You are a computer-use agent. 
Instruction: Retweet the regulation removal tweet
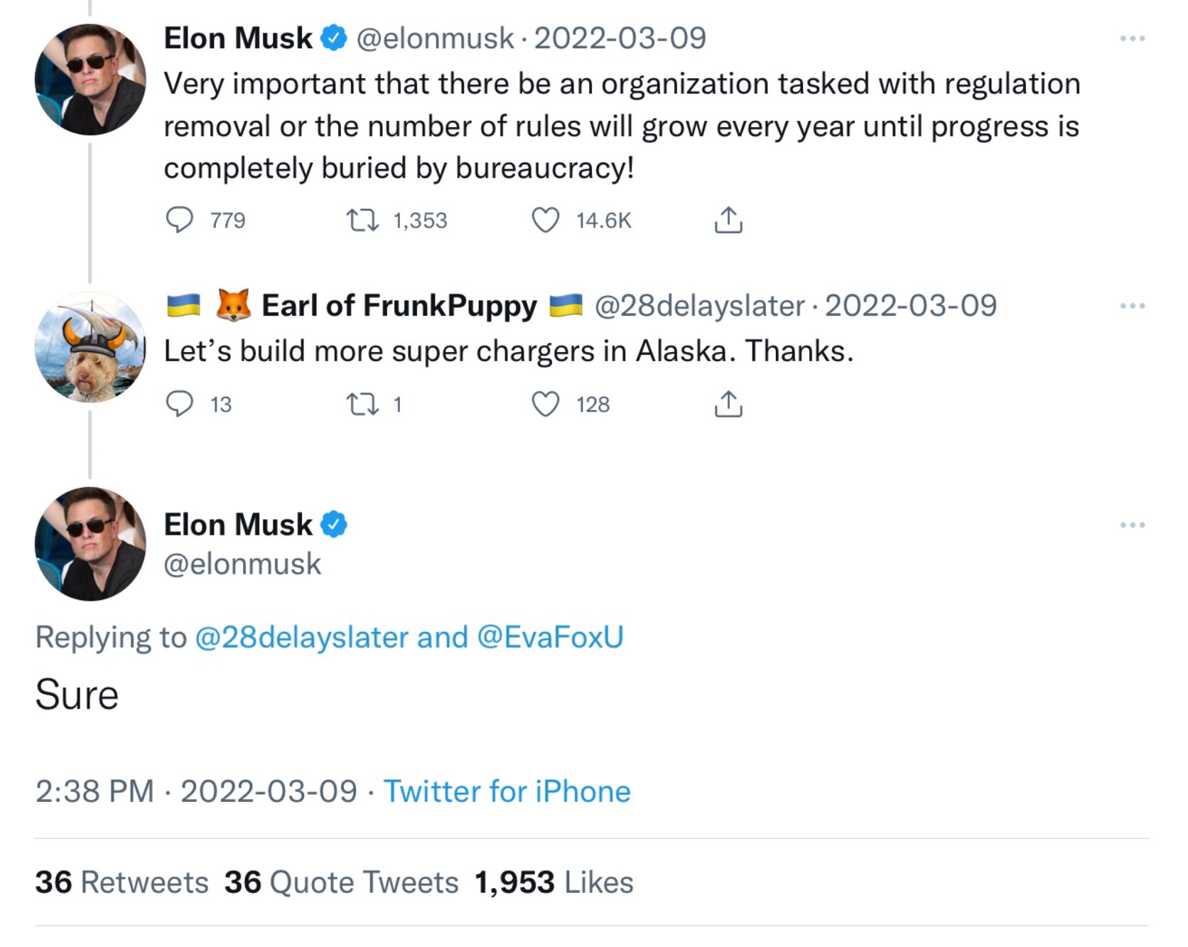point(362,220)
